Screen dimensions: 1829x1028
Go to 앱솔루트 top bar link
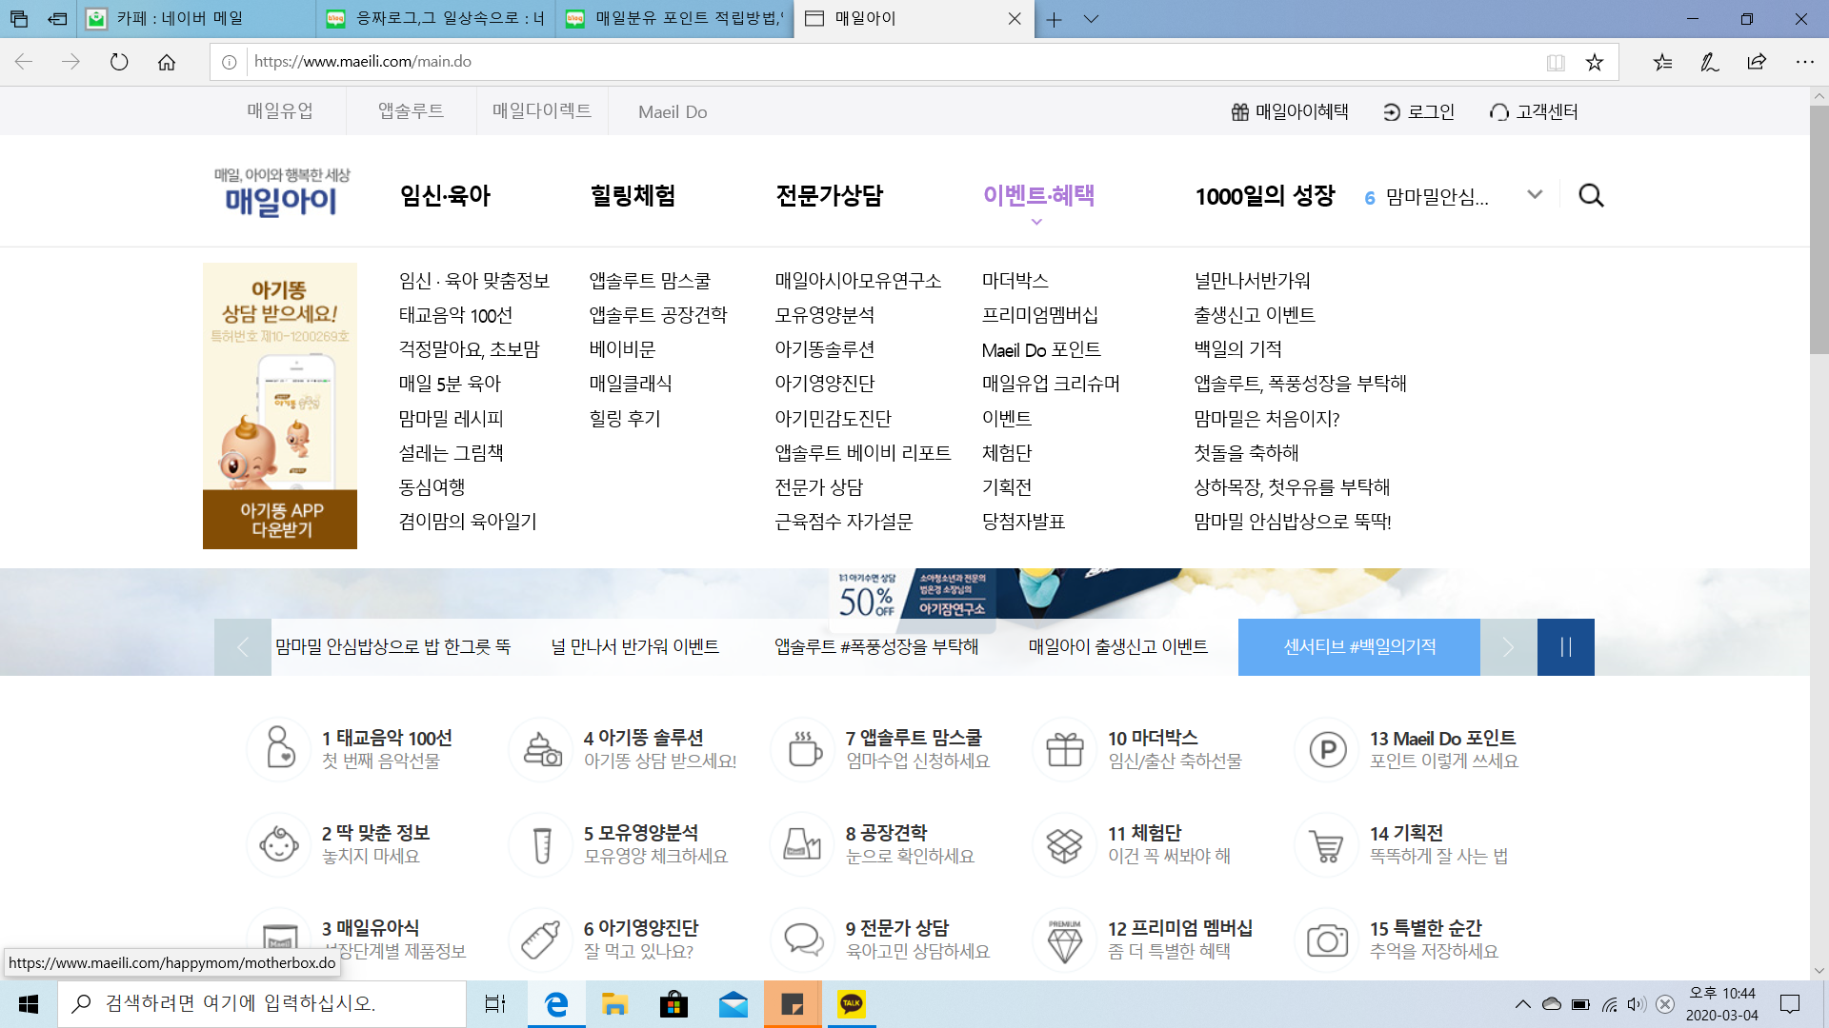pos(411,111)
